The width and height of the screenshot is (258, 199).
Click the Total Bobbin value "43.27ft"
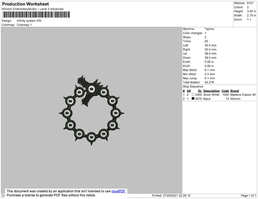pos(209,82)
